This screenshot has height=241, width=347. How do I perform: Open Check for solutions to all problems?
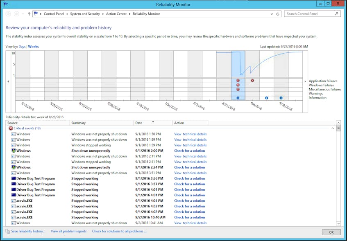120,231
